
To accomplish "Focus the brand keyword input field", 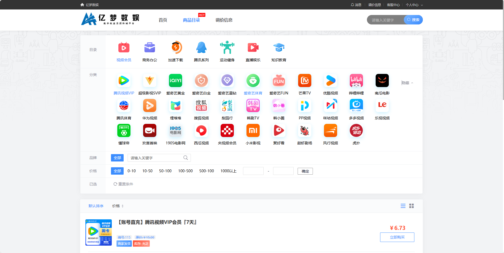I will coord(159,158).
